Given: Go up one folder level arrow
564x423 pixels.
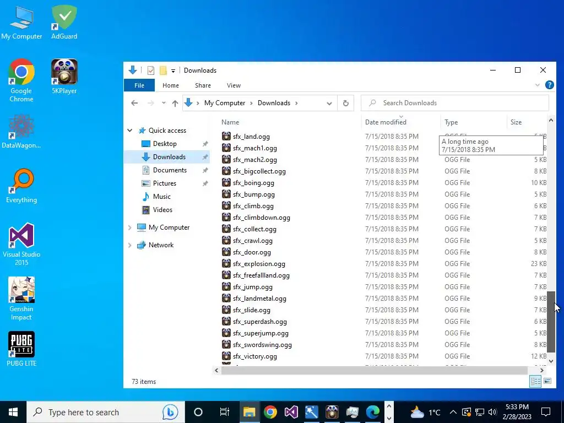Looking at the screenshot, I should coord(175,103).
